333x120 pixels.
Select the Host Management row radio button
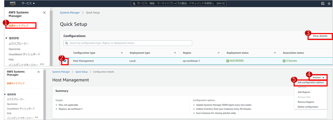point(65,61)
